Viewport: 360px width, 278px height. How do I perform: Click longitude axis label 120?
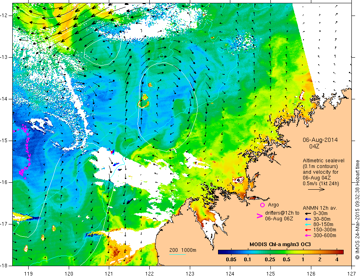(x=69, y=274)
